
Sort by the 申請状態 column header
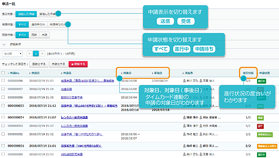[x=264, y=73]
